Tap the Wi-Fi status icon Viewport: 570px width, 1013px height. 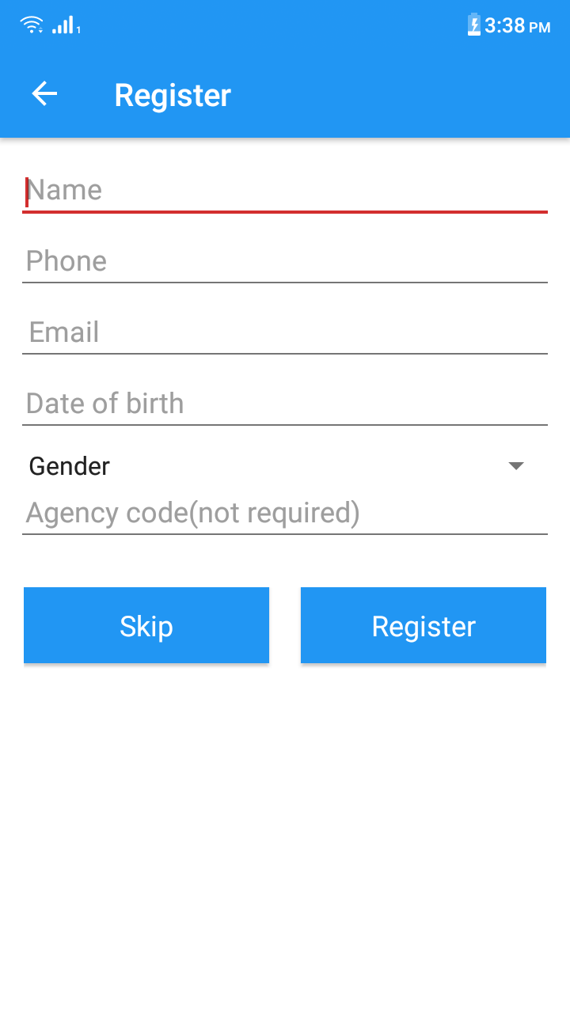point(32,25)
